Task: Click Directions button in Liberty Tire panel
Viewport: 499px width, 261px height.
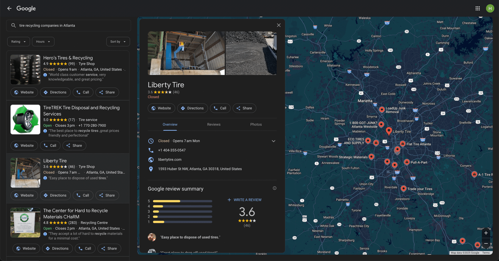Action: [192, 108]
